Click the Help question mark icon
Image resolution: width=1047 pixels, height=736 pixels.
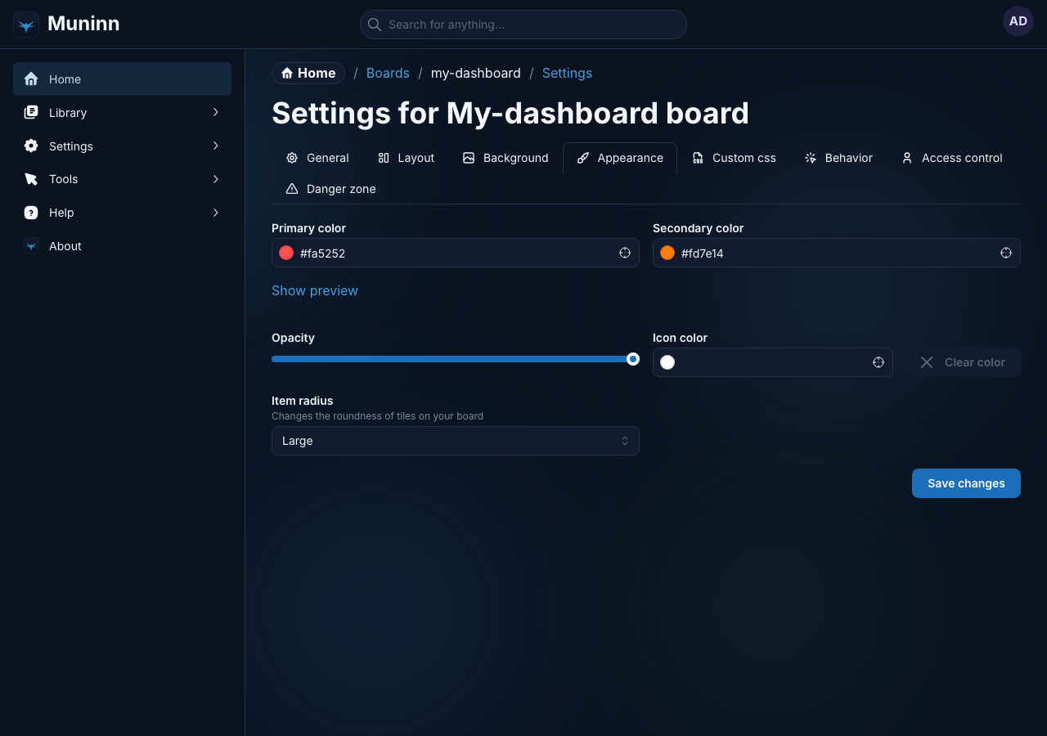pyautogui.click(x=31, y=213)
